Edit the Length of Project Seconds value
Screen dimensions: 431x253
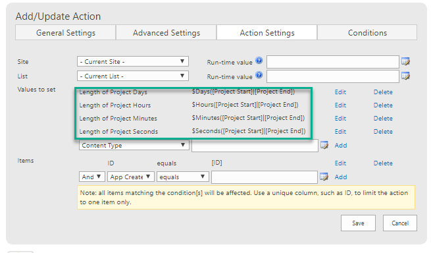pos(340,132)
